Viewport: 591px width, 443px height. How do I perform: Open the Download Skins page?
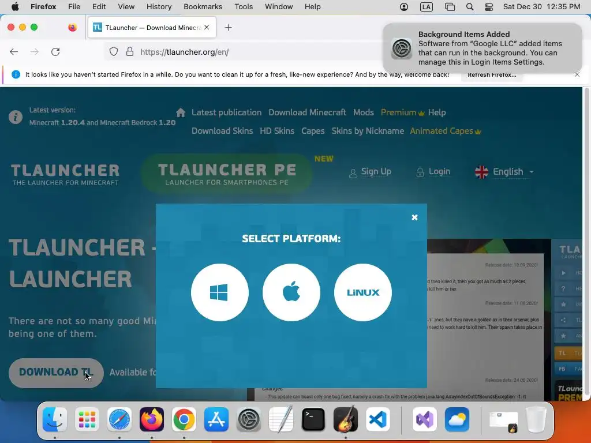click(222, 131)
